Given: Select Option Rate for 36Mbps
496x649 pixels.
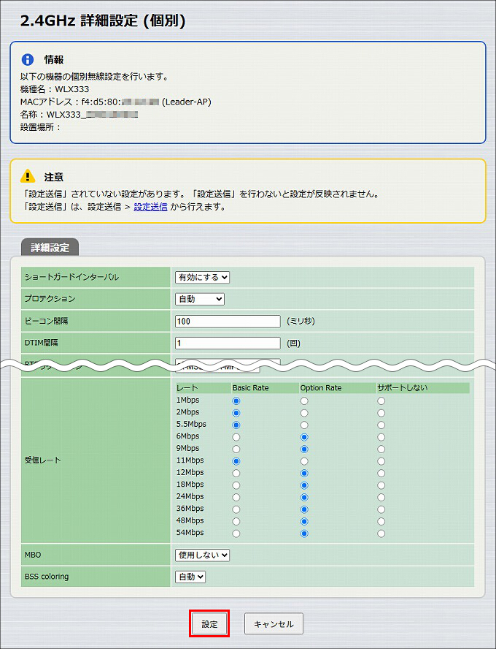Looking at the screenshot, I should [x=304, y=509].
